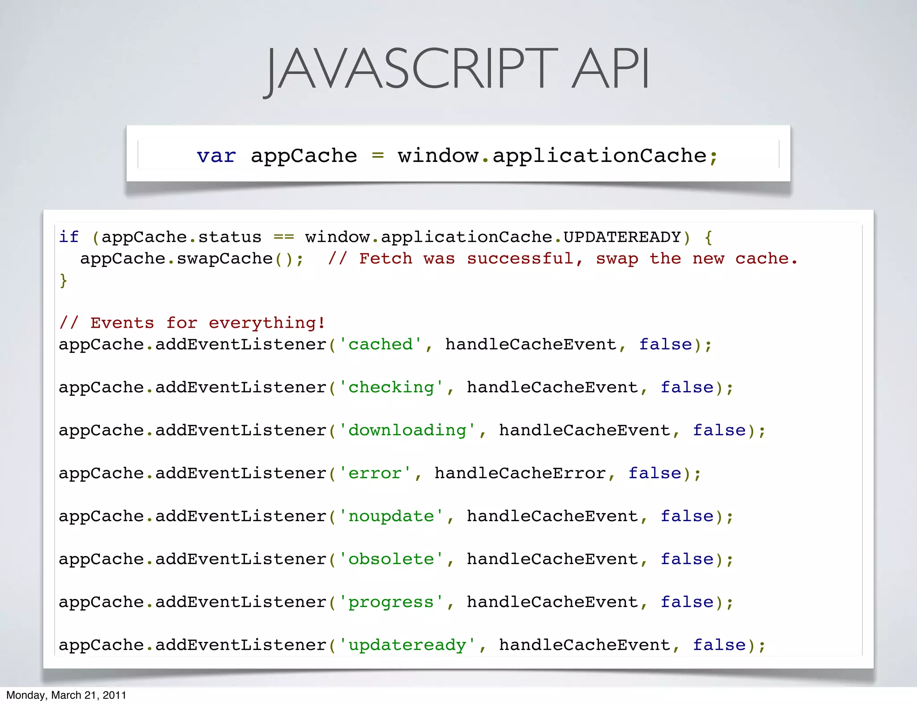The height and width of the screenshot is (705, 917).
Task: Click the 'noupdate' event string
Action: (x=391, y=516)
